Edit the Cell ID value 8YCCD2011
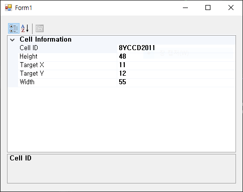Viewport: 243px width, 192px height. pos(176,48)
